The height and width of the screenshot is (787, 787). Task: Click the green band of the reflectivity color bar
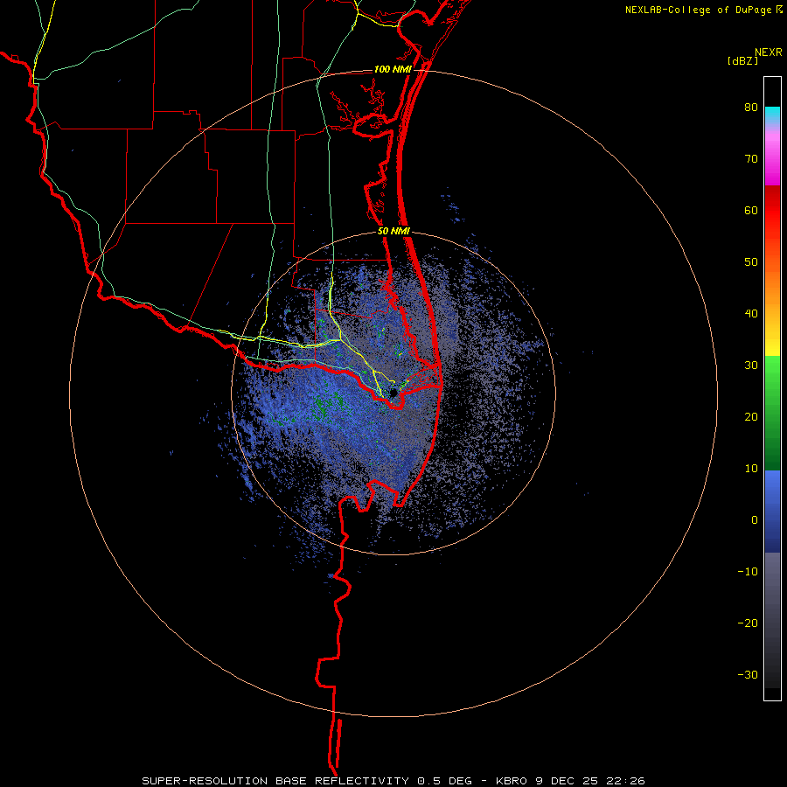click(x=772, y=413)
